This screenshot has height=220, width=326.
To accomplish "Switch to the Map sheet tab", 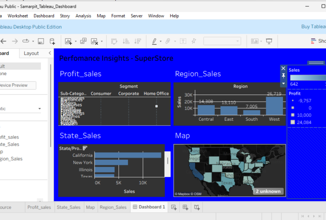I will pyautogui.click(x=90, y=207).
